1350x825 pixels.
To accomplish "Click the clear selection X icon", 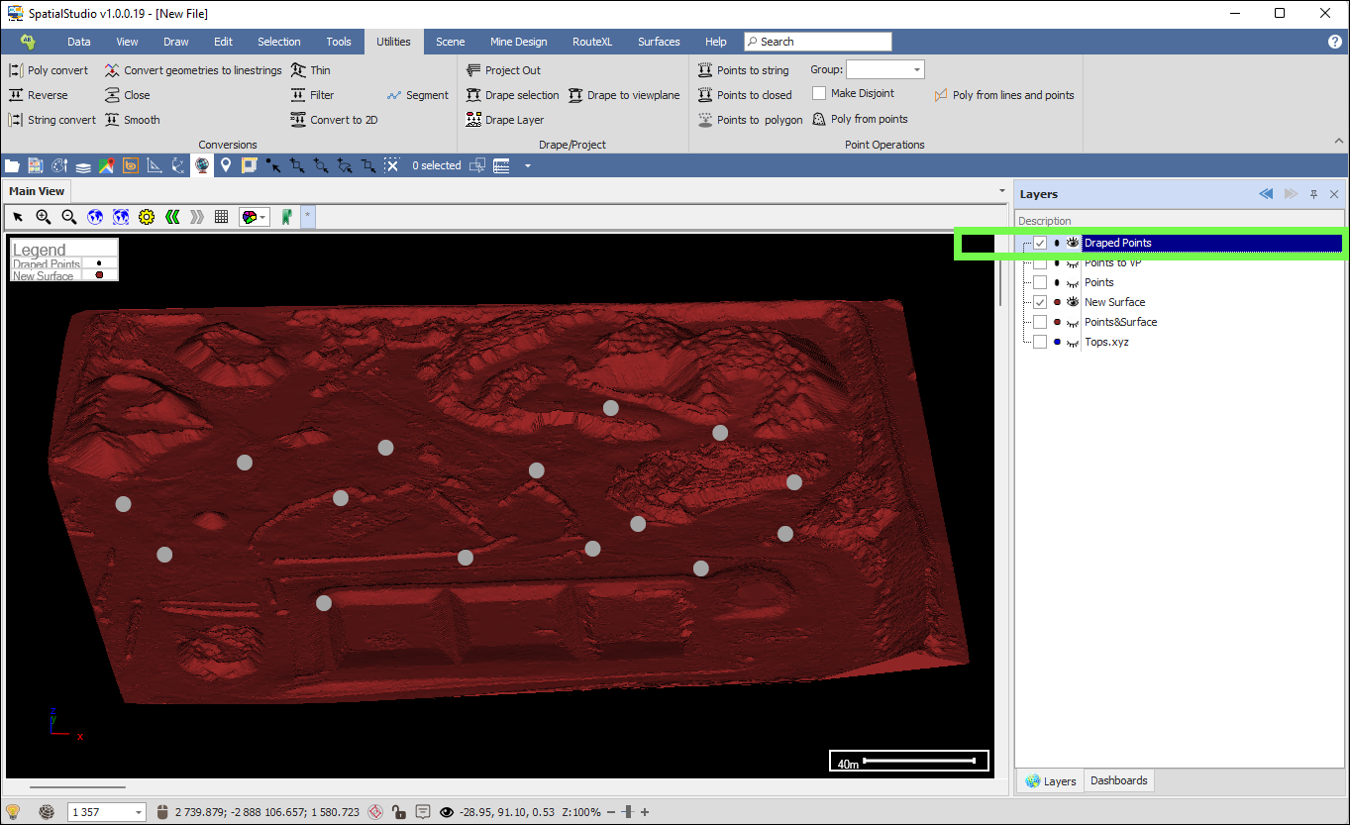I will (392, 165).
